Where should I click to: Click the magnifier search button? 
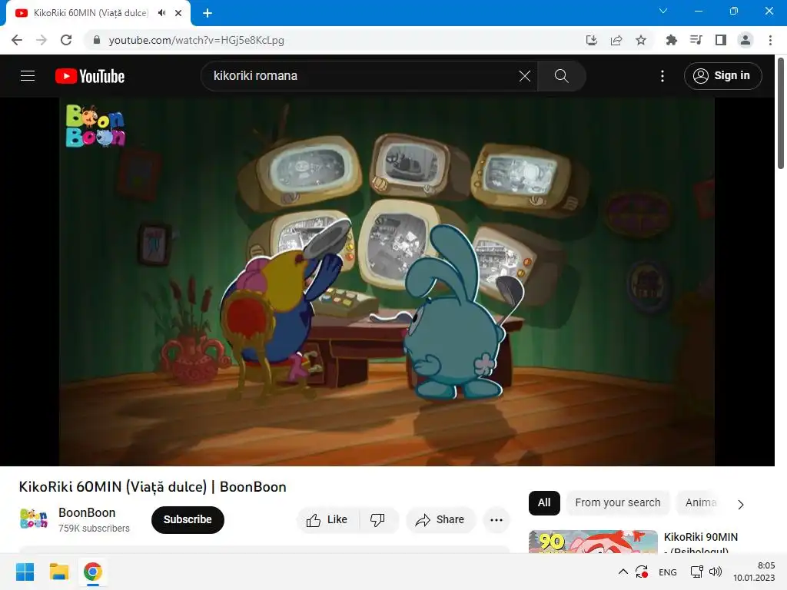561,76
